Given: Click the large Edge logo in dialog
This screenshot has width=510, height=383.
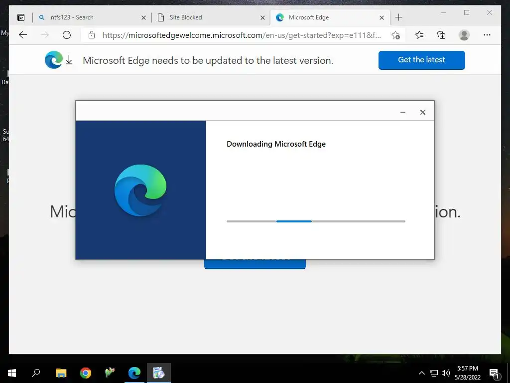Looking at the screenshot, I should (140, 191).
